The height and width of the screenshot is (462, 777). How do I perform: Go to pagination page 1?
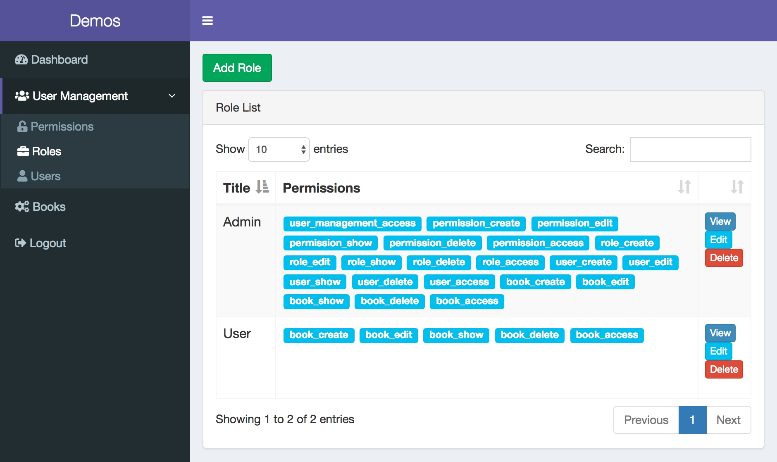pyautogui.click(x=692, y=420)
